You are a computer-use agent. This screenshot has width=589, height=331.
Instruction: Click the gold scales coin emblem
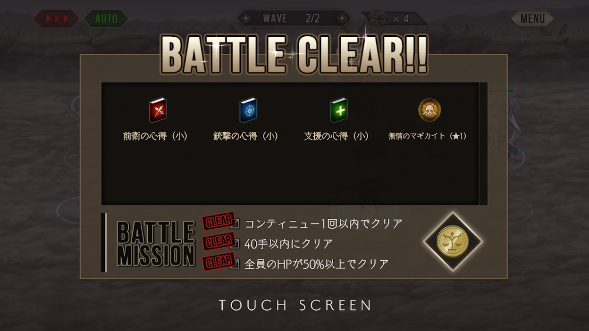pos(453,241)
